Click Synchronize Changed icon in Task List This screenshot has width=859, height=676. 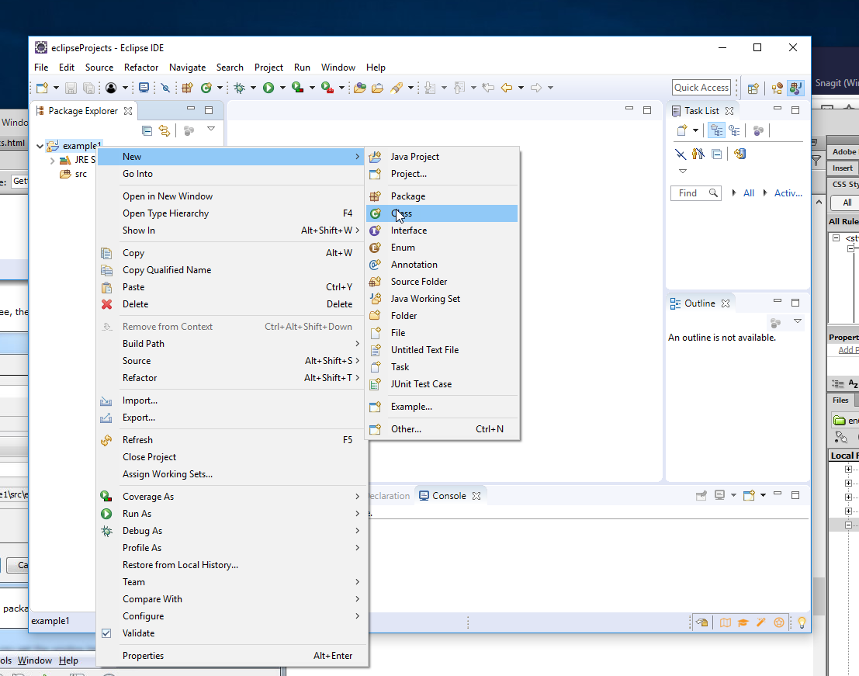point(740,154)
